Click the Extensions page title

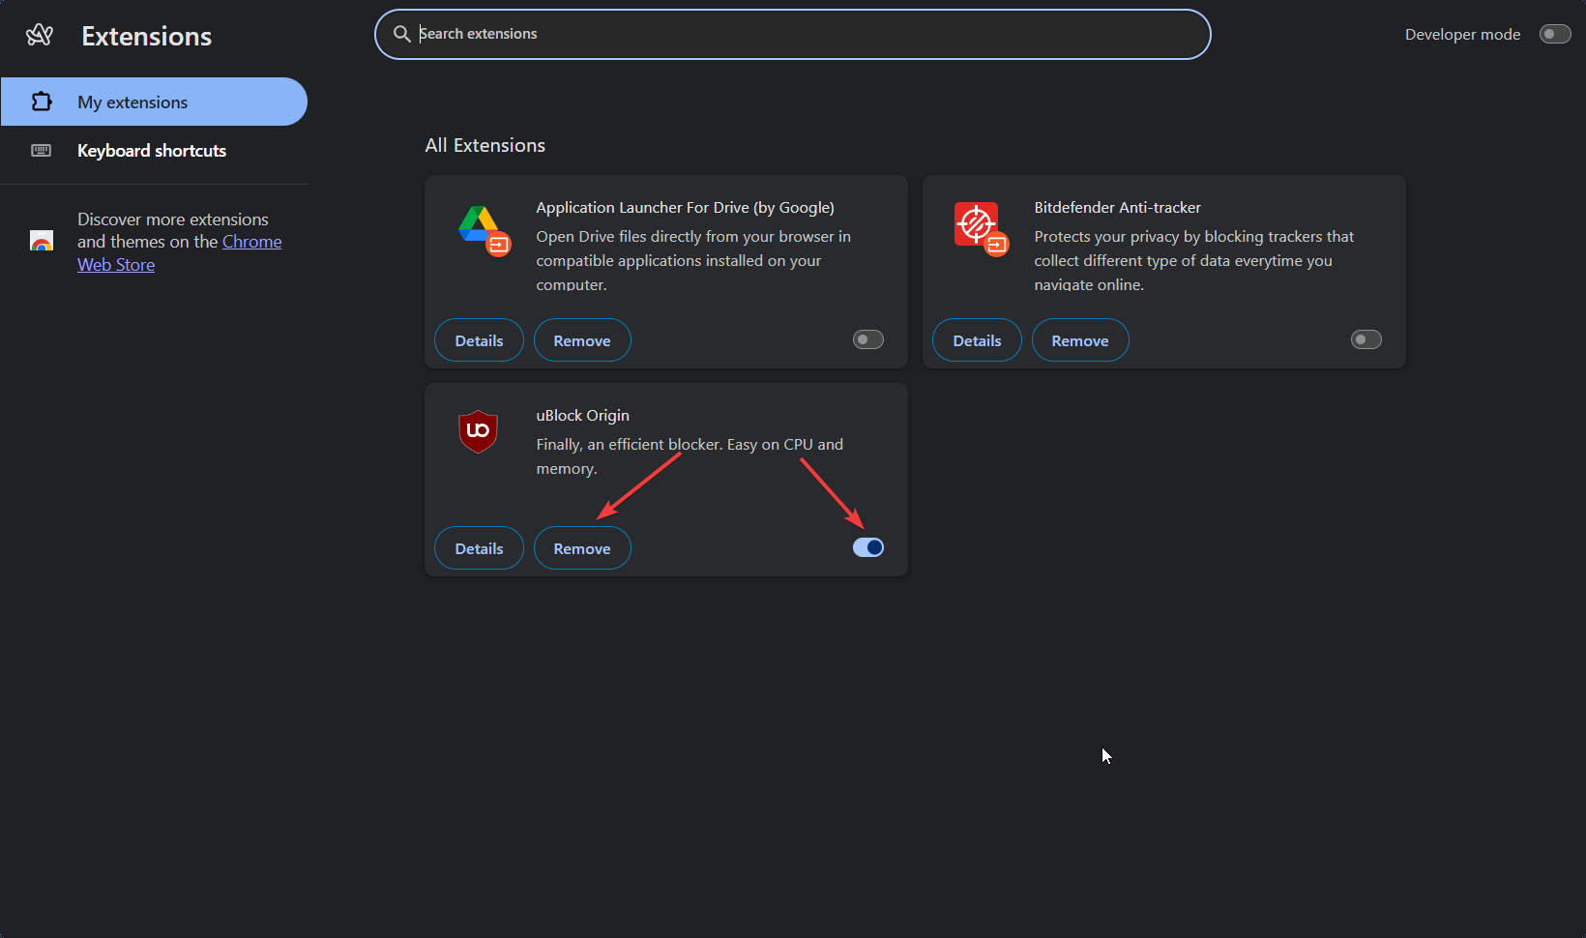pyautogui.click(x=147, y=36)
